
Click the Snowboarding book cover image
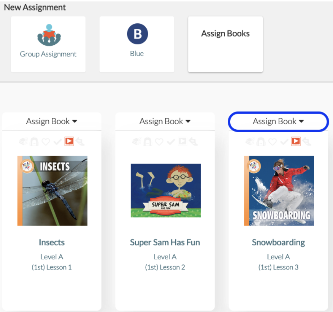279,191
